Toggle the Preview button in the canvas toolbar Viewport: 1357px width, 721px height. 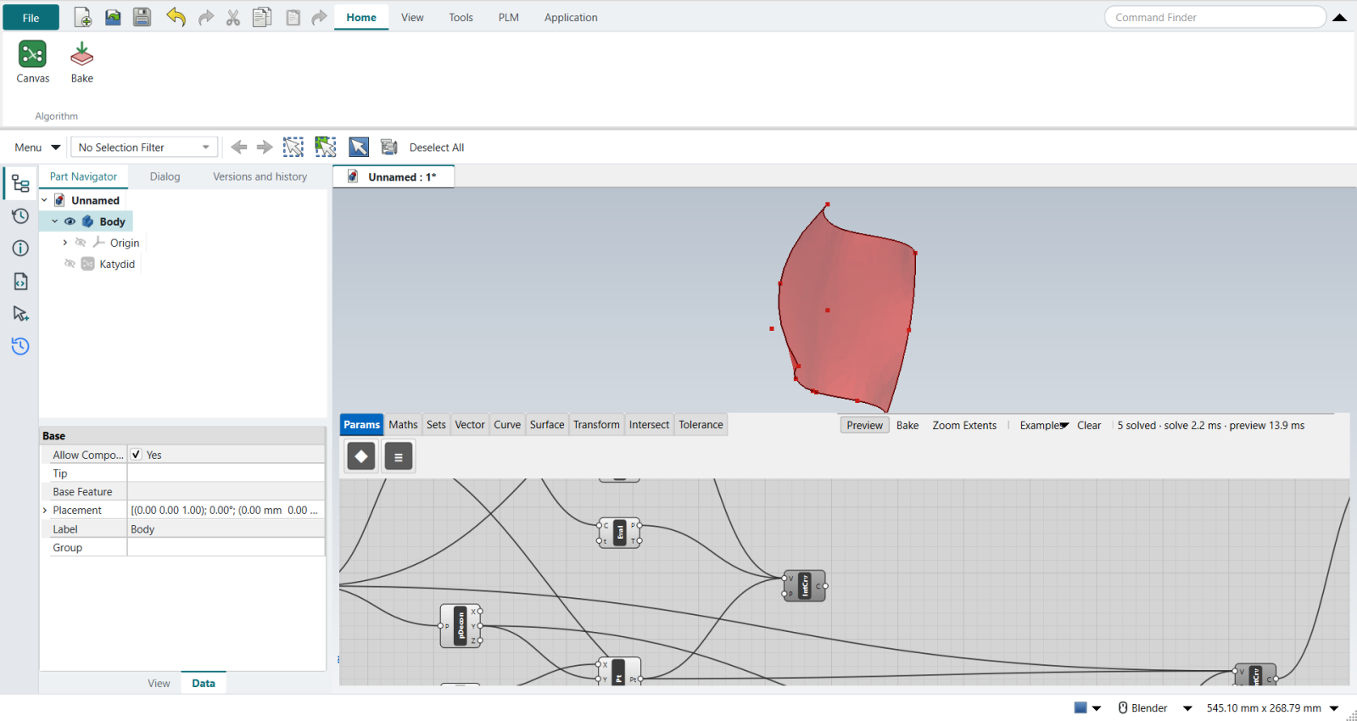[864, 425]
